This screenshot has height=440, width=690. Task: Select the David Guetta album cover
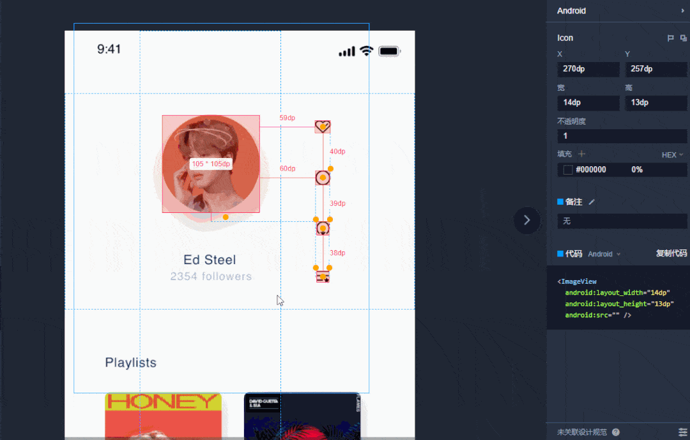[302, 416]
